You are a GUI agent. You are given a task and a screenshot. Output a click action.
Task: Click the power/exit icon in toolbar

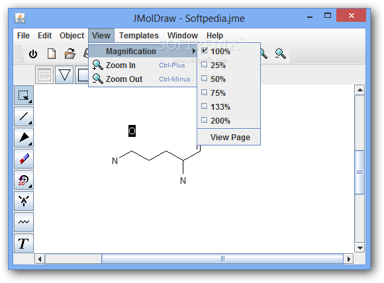[33, 54]
